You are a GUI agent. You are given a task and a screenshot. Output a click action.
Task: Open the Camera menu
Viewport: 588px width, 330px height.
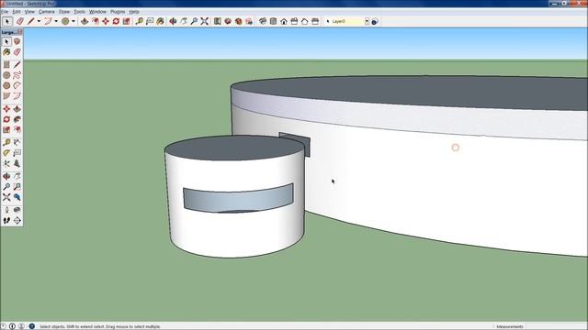coord(47,12)
